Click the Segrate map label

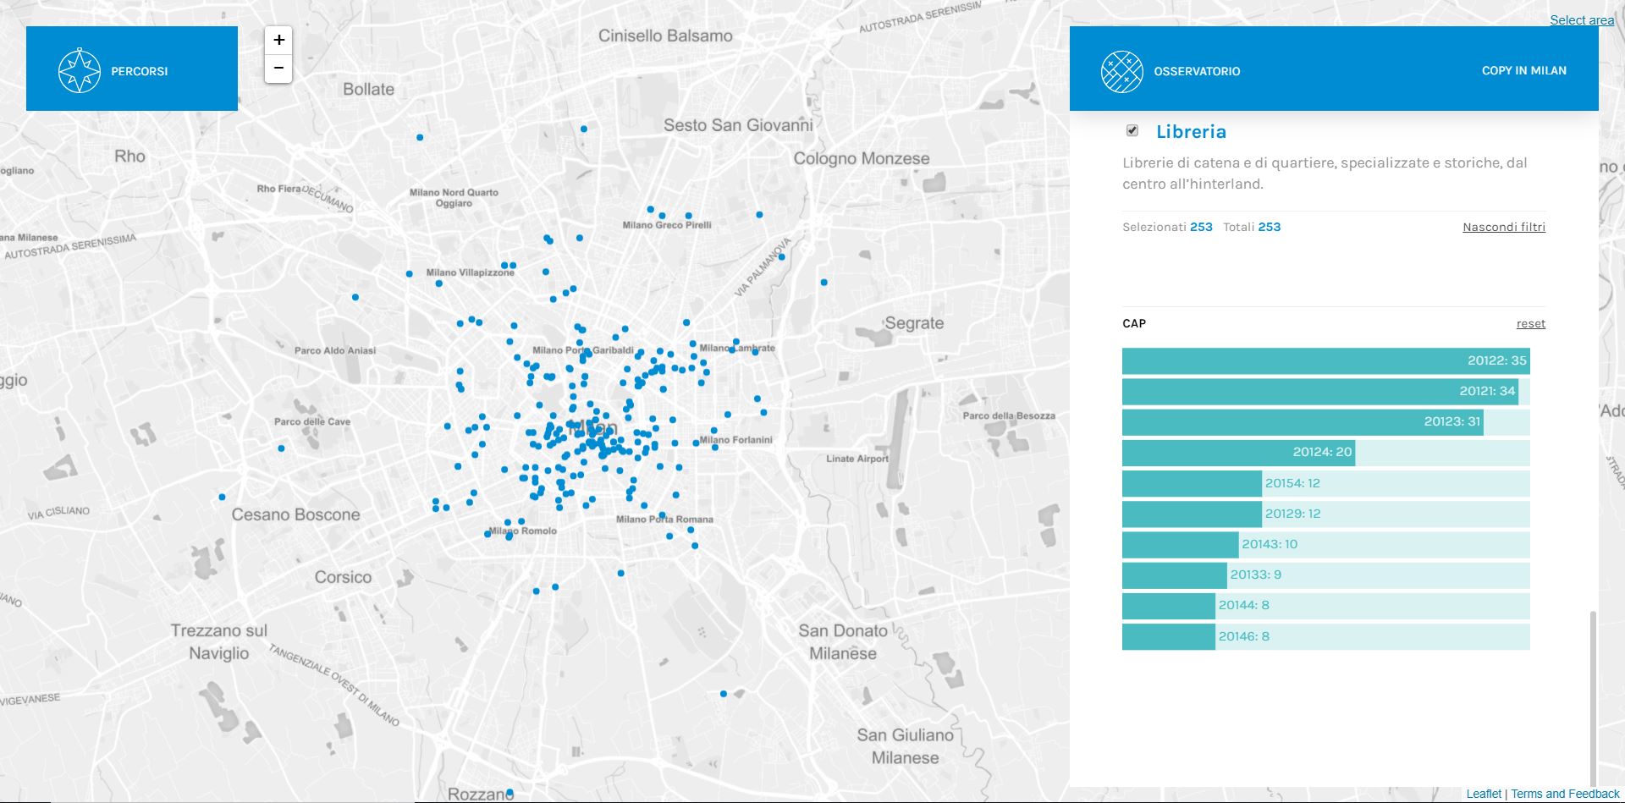coord(914,323)
